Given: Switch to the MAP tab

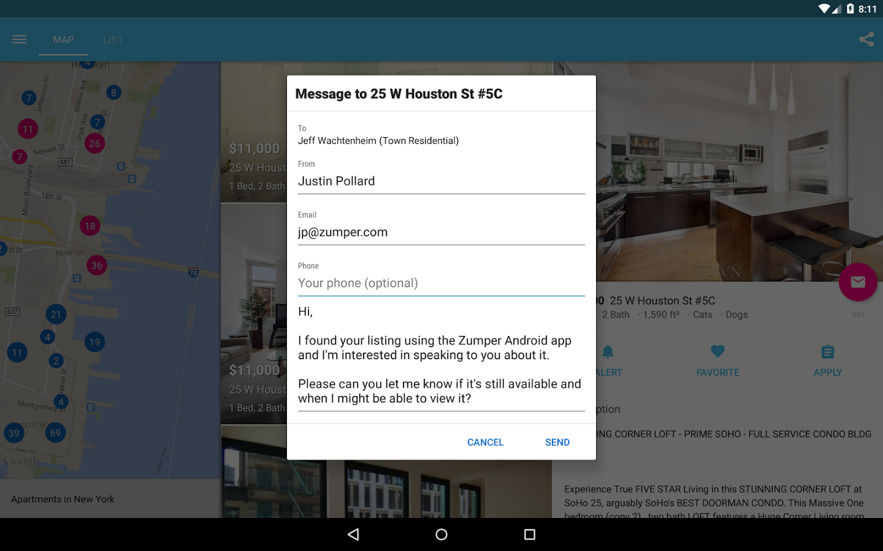Looking at the screenshot, I should pyautogui.click(x=63, y=40).
